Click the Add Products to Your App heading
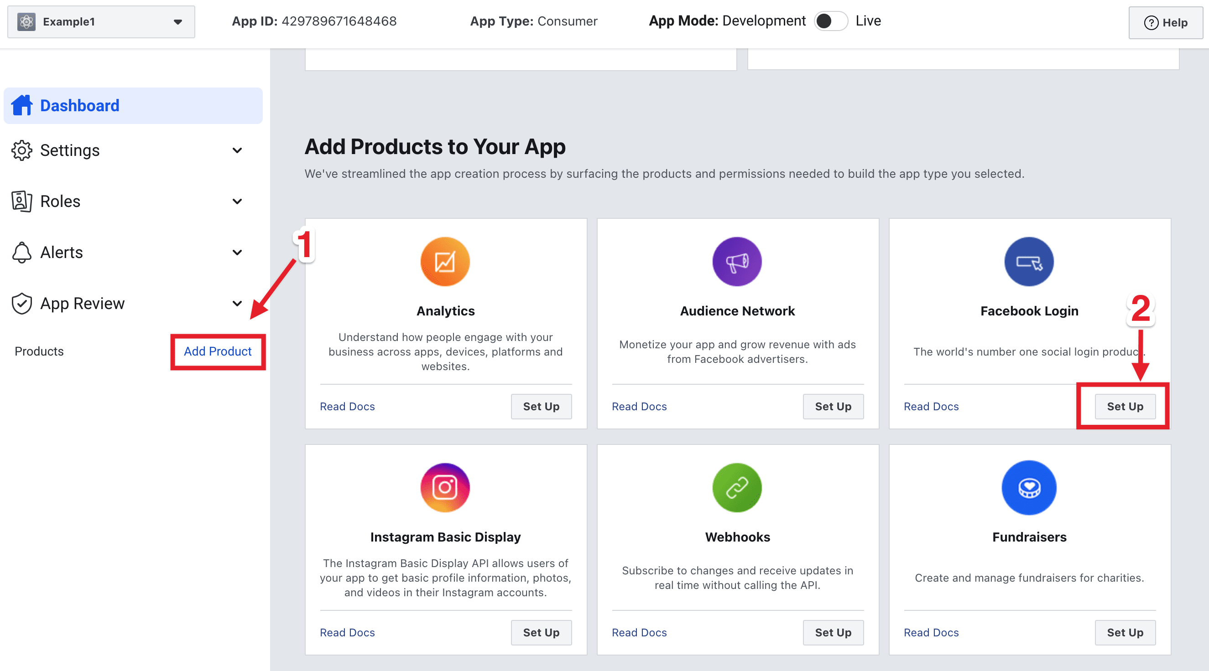The width and height of the screenshot is (1209, 671). (x=435, y=147)
